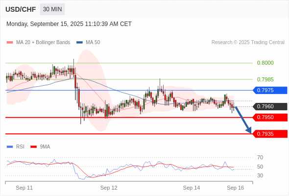Toggle the 9MA legend entry
The image size is (289, 196).
(x=40, y=147)
